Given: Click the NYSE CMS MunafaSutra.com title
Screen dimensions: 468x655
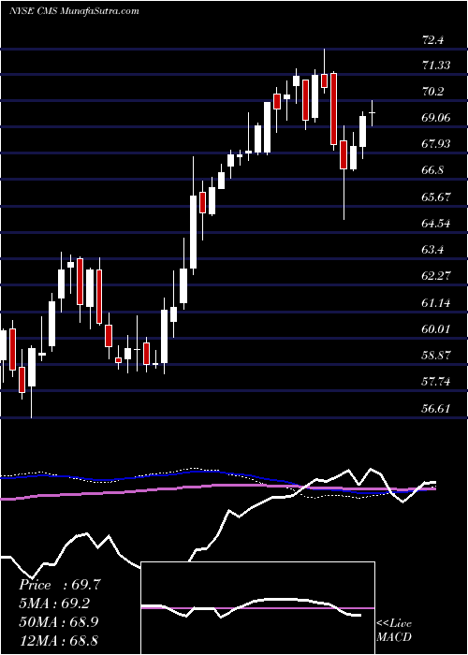Looking at the screenshot, I should coord(74,11).
